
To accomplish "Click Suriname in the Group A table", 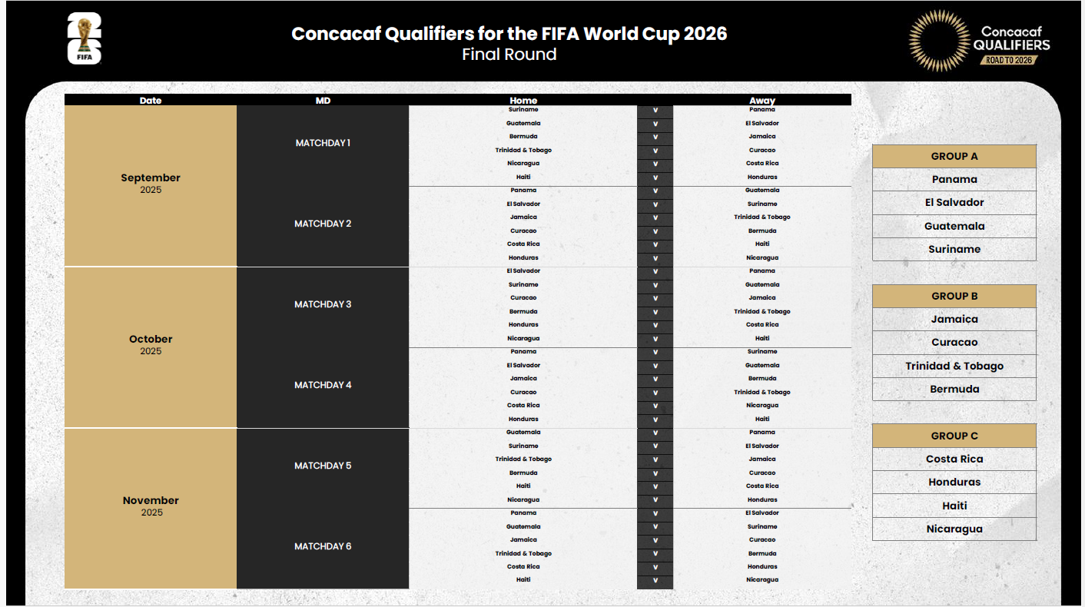I will (x=954, y=249).
